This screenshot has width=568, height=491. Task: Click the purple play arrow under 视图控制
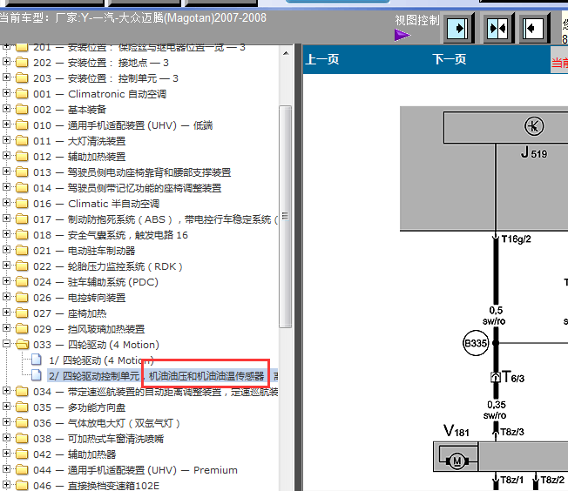coord(402,35)
